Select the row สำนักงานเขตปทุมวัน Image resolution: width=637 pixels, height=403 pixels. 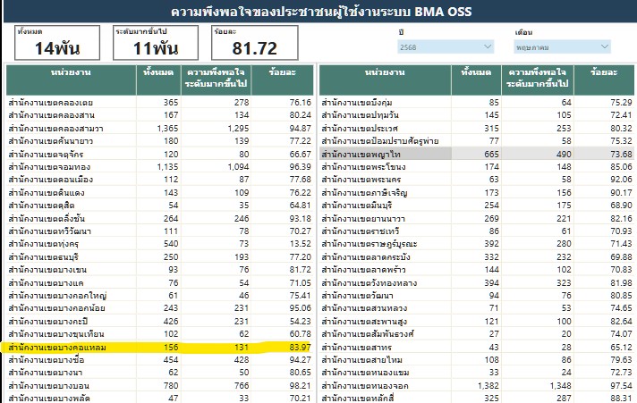pyautogui.click(x=477, y=115)
